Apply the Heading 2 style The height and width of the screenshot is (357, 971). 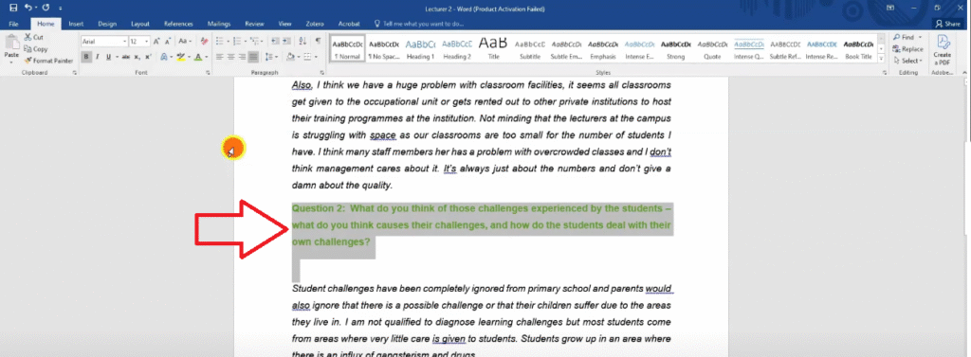pos(457,49)
